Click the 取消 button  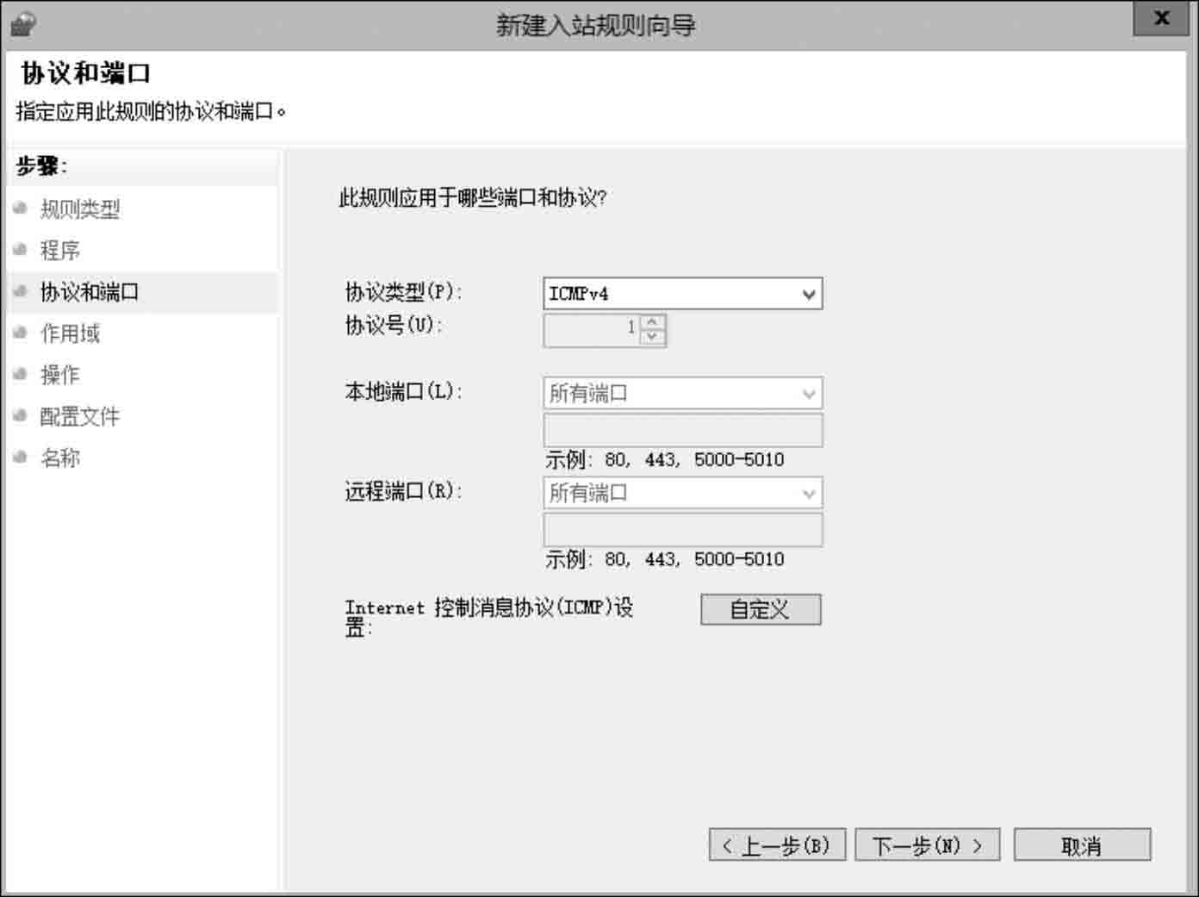click(x=1082, y=845)
